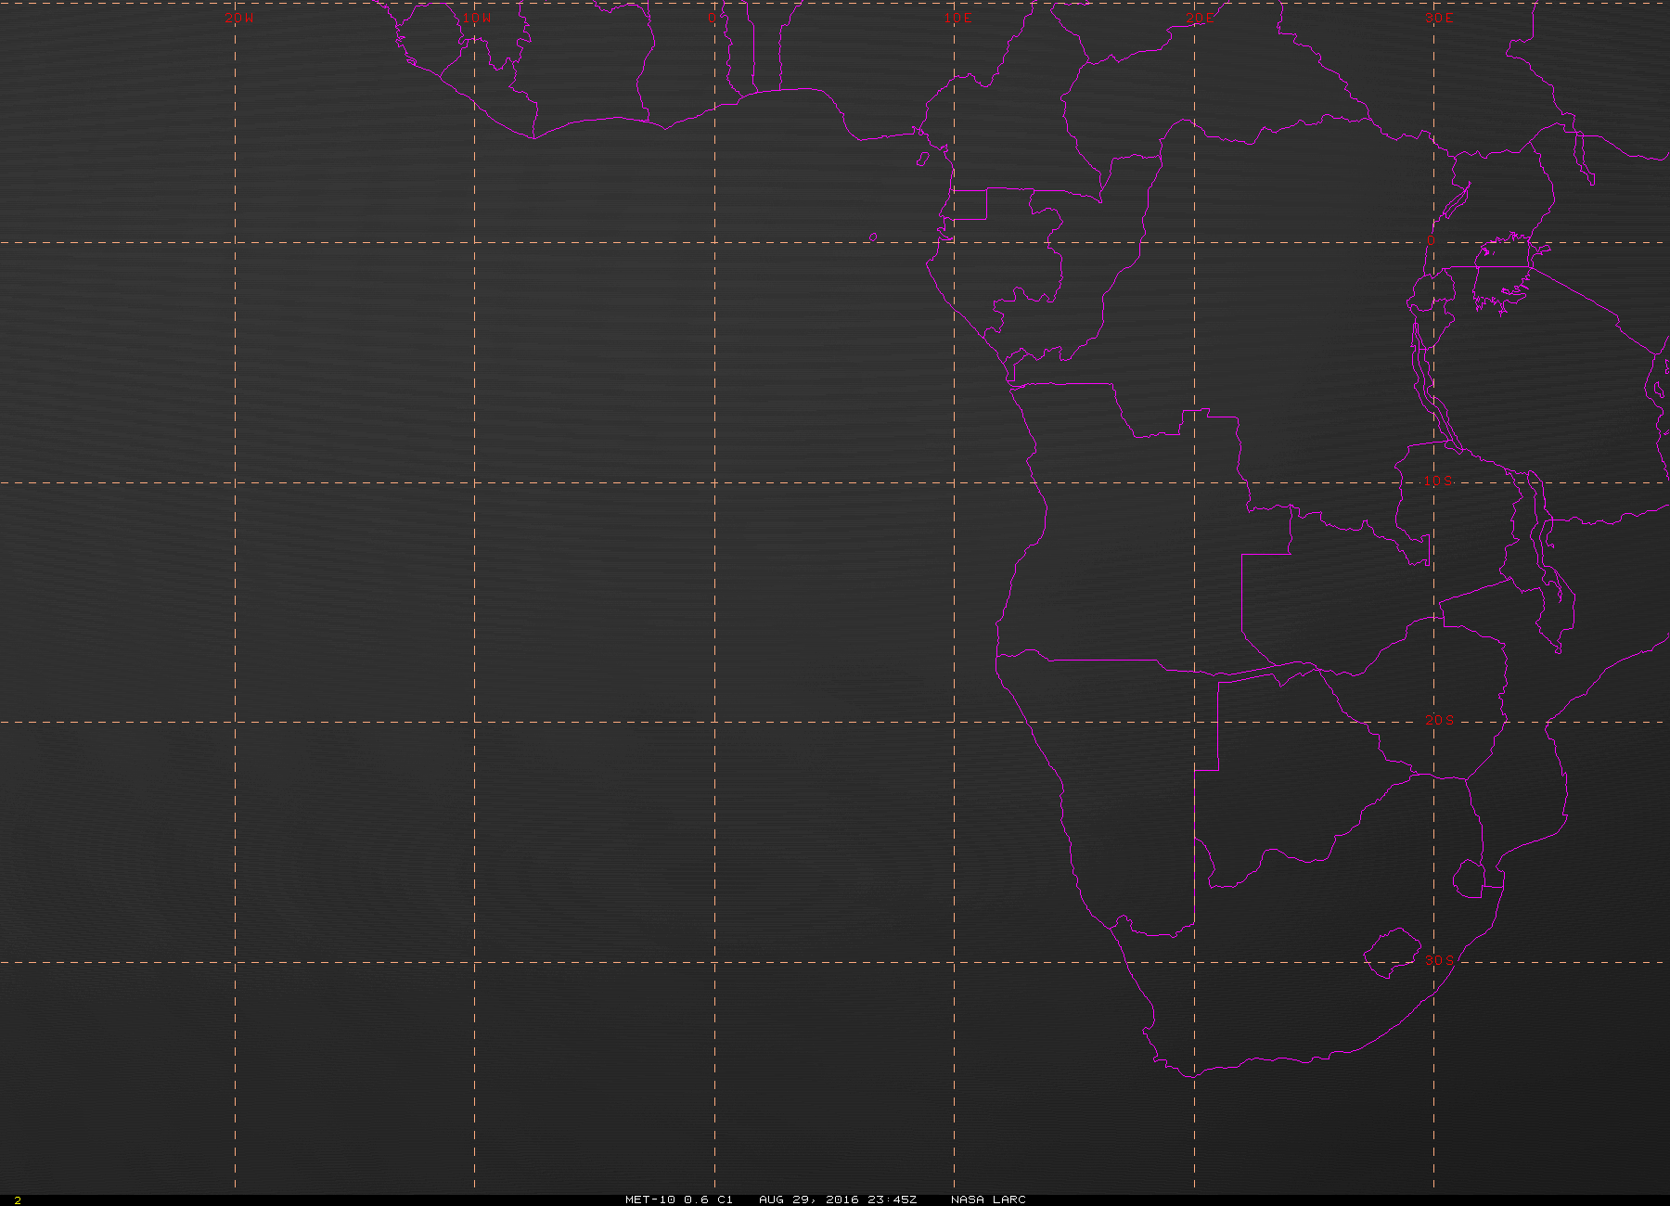This screenshot has height=1206, width=1670.
Task: Click the "MET-10 0.6 C1" satellite caption
Action: (x=679, y=1200)
